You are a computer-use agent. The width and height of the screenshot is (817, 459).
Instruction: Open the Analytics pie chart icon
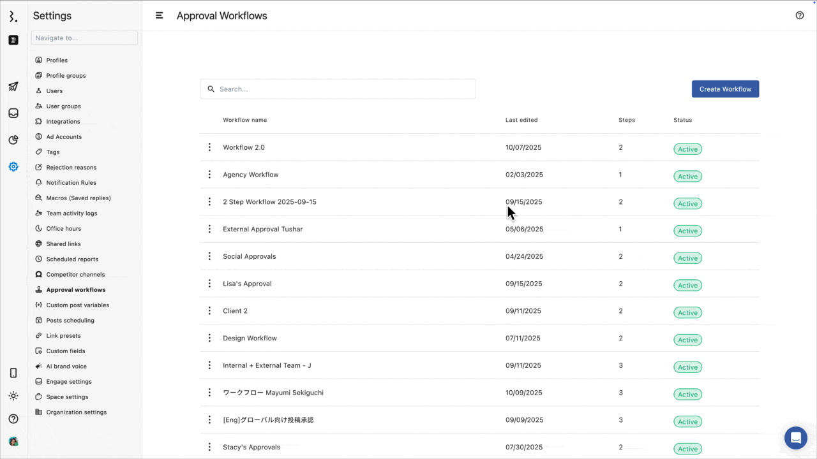(13, 140)
